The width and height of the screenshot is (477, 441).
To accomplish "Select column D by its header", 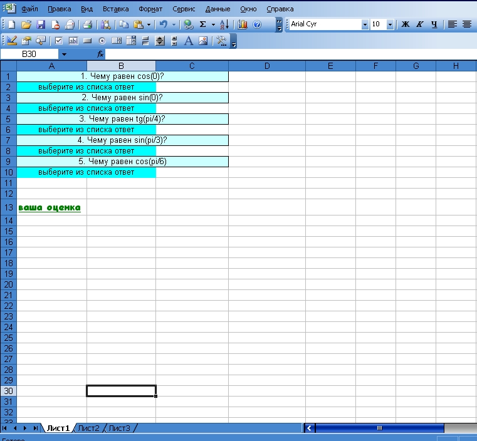I will tap(267, 66).
